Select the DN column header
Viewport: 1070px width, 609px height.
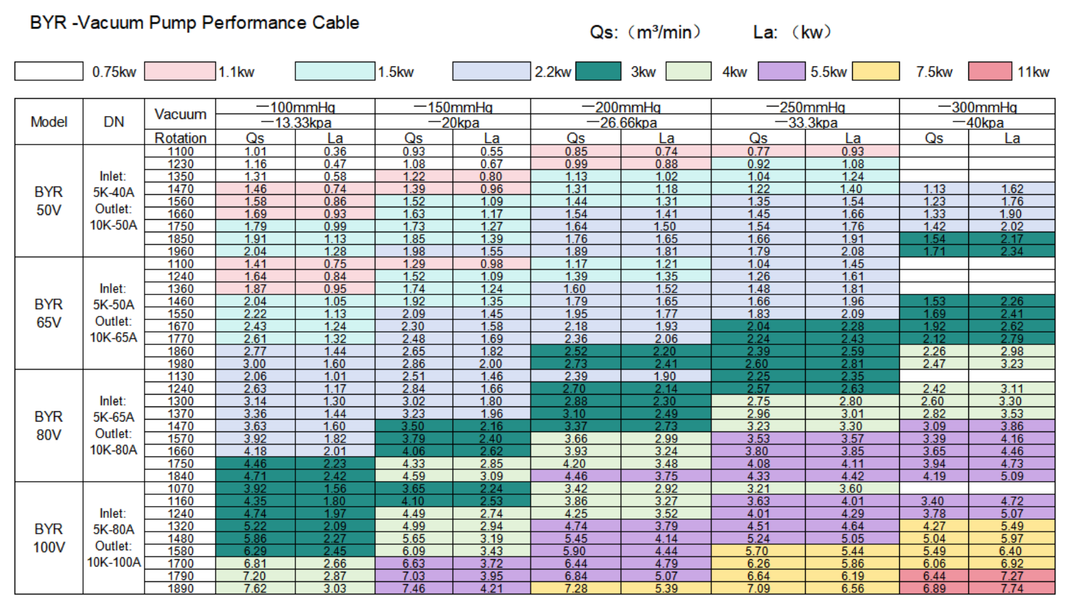pos(113,122)
